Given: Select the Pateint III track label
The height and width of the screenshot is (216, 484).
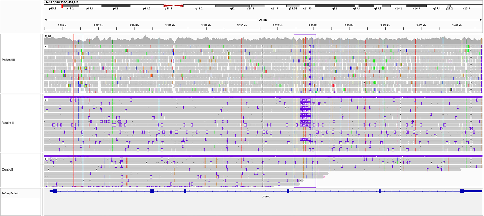Looking at the screenshot, I should (x=8, y=123).
